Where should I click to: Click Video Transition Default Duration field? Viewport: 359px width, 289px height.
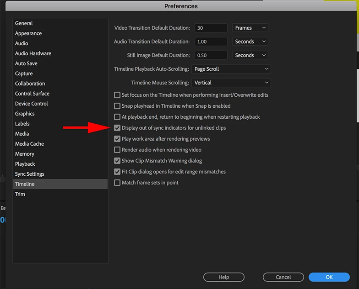(x=211, y=28)
